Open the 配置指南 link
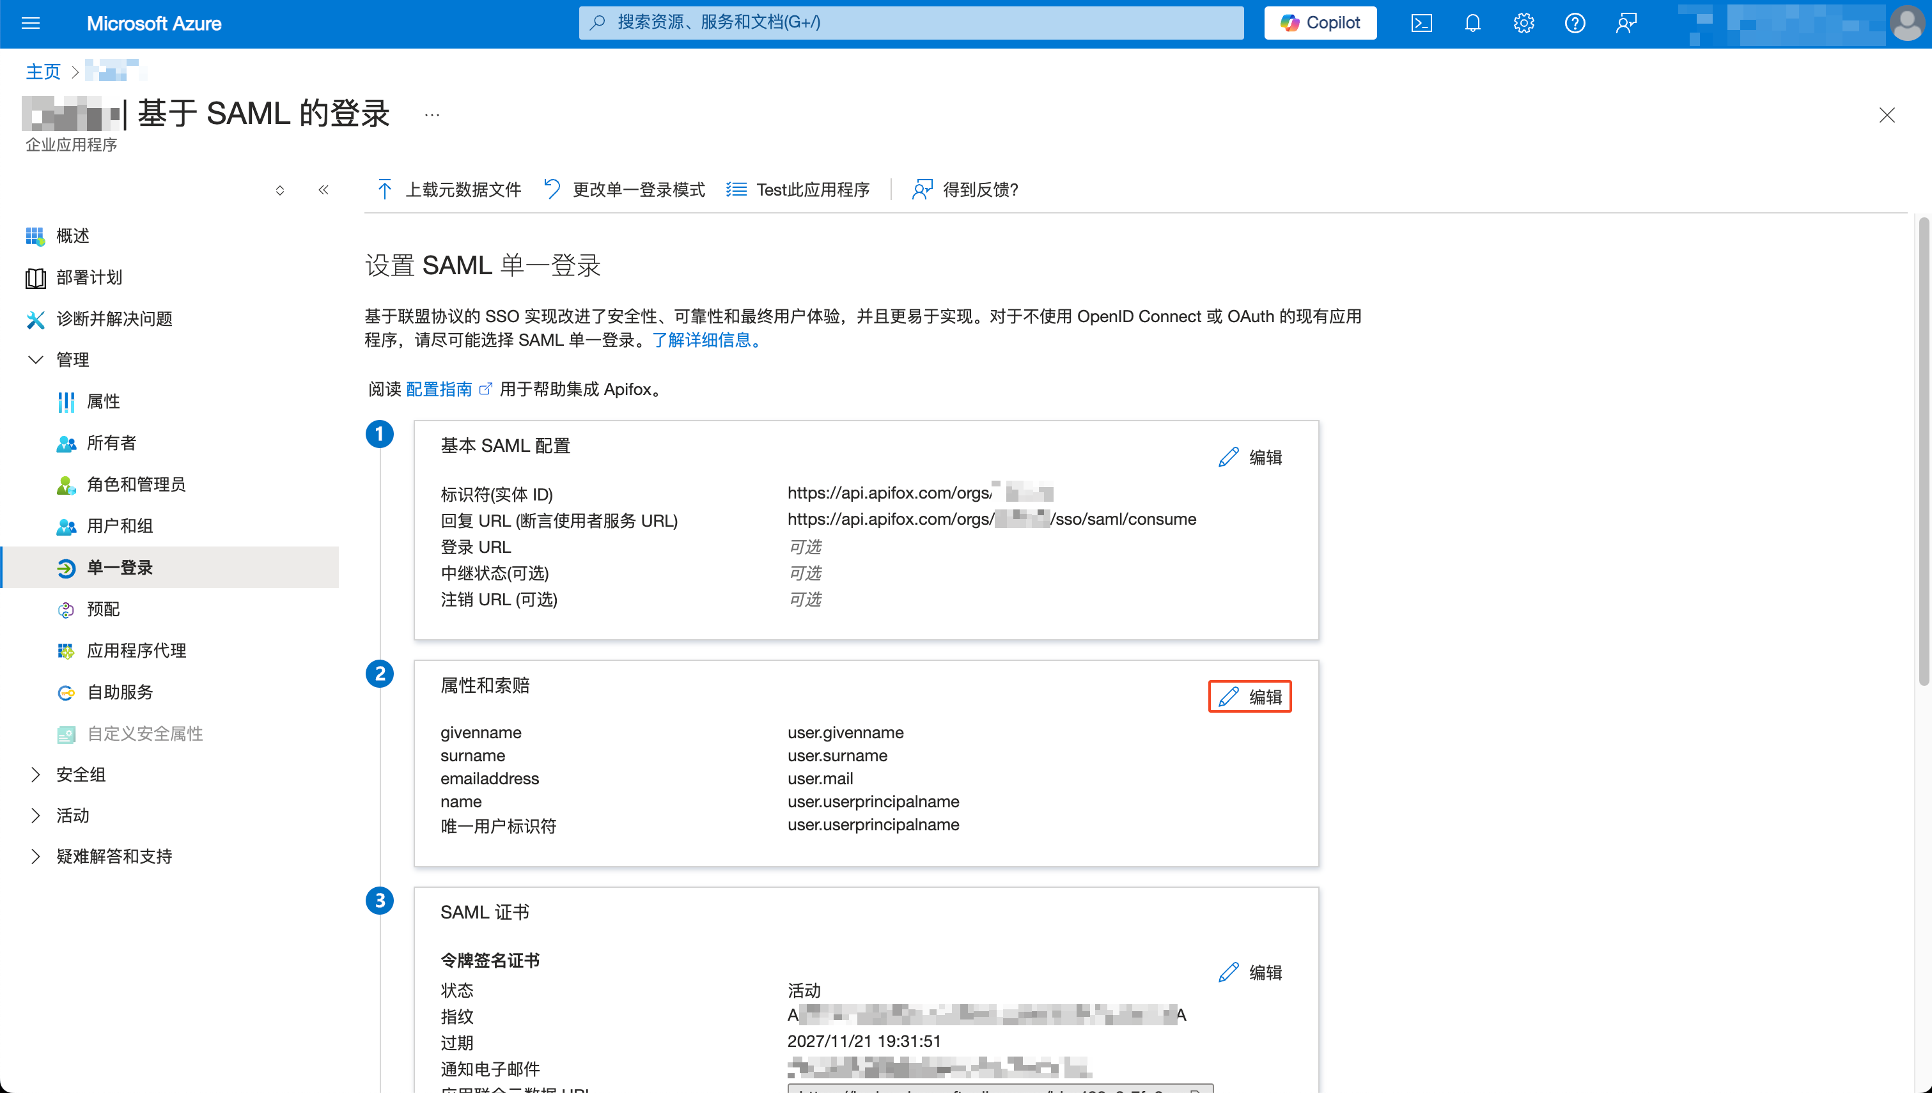Image resolution: width=1932 pixels, height=1093 pixels. 439,389
